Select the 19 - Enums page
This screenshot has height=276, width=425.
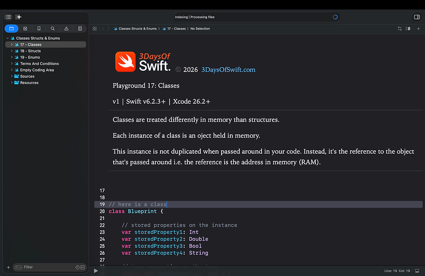coord(30,57)
